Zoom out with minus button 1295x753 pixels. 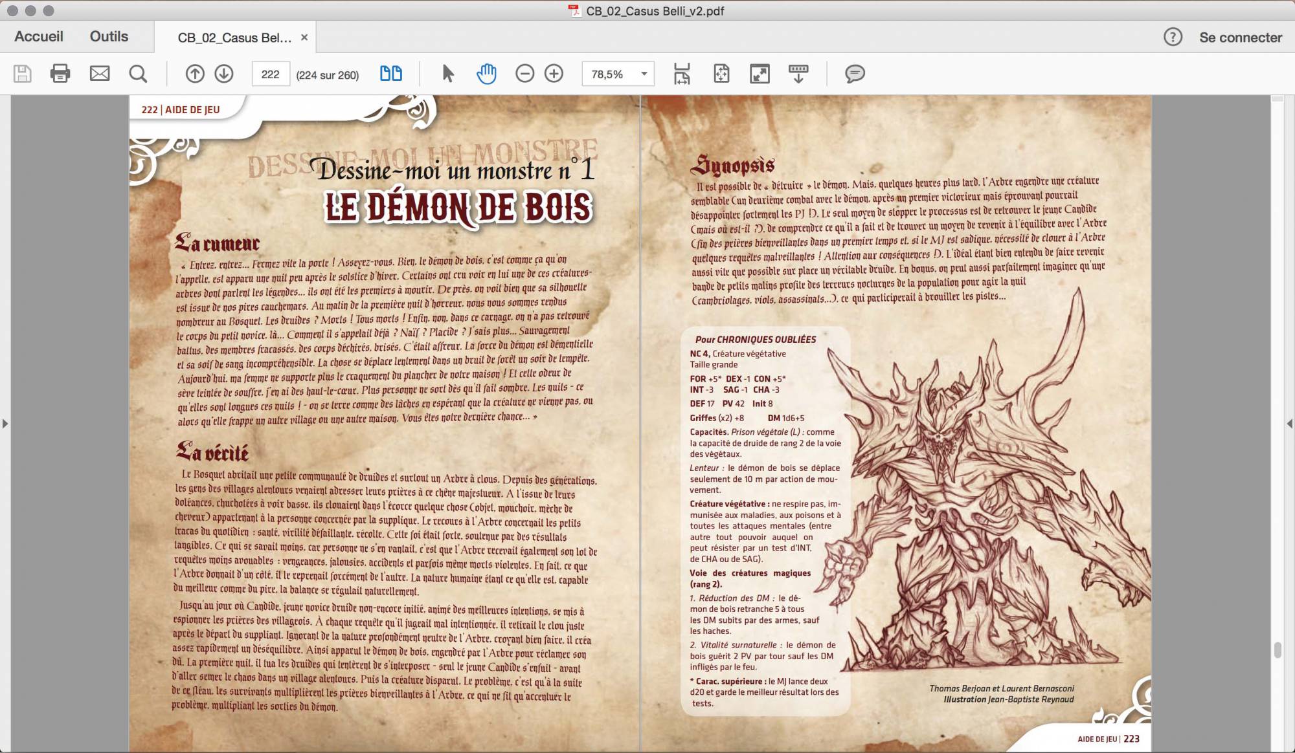[x=524, y=74]
